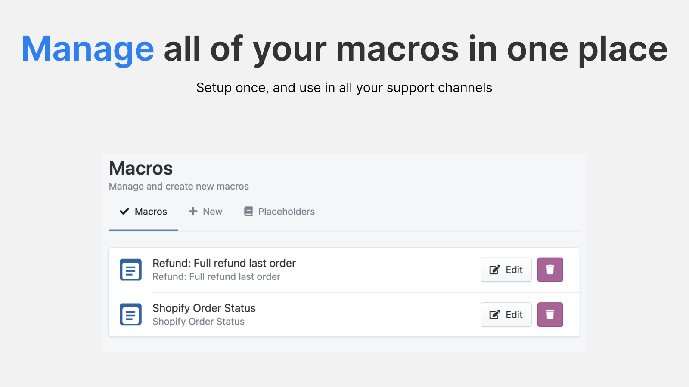Click the pencil icon in the Shopify macro's Edit button
This screenshot has height=387, width=689.
pos(494,314)
